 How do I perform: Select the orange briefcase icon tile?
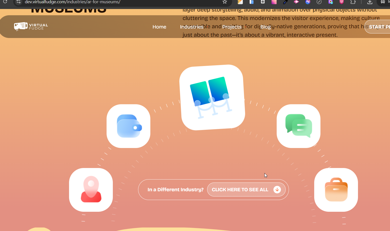(336, 190)
